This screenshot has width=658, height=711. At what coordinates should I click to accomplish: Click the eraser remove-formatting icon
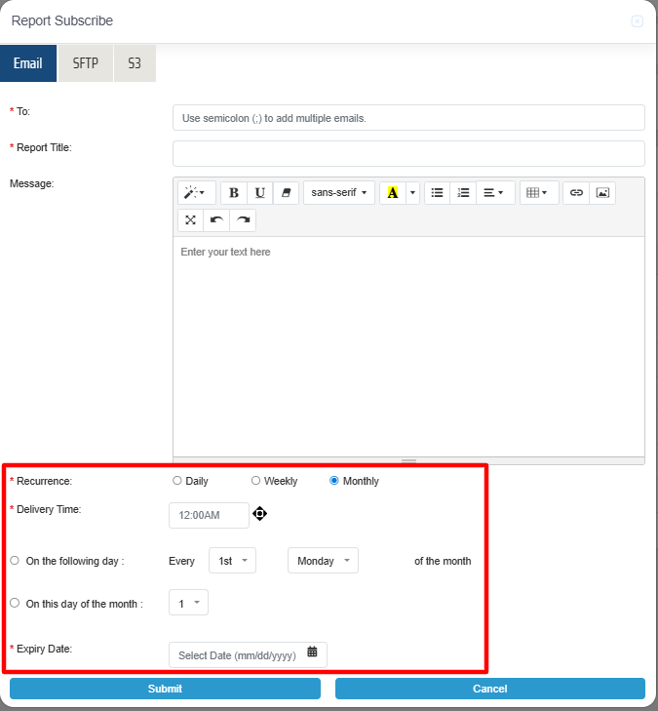point(287,193)
